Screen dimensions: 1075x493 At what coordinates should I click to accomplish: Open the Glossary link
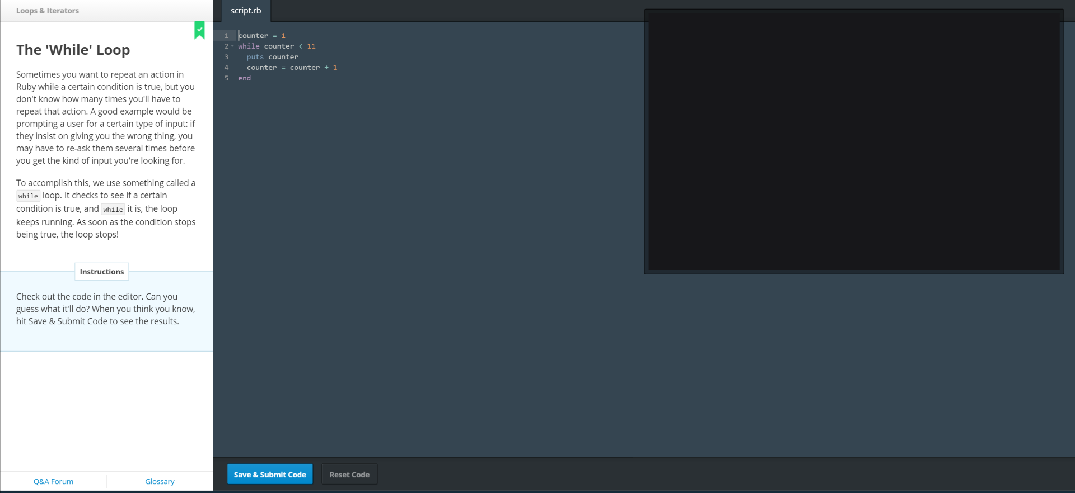tap(160, 481)
